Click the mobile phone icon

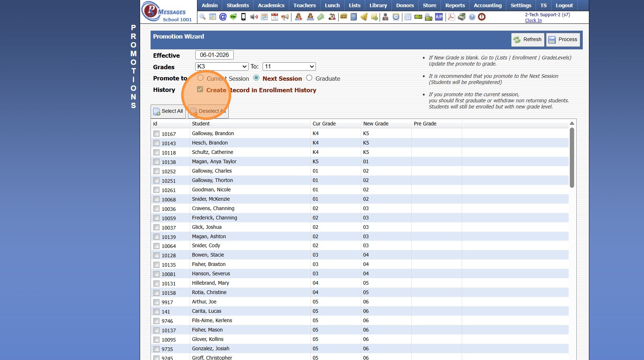243,17
